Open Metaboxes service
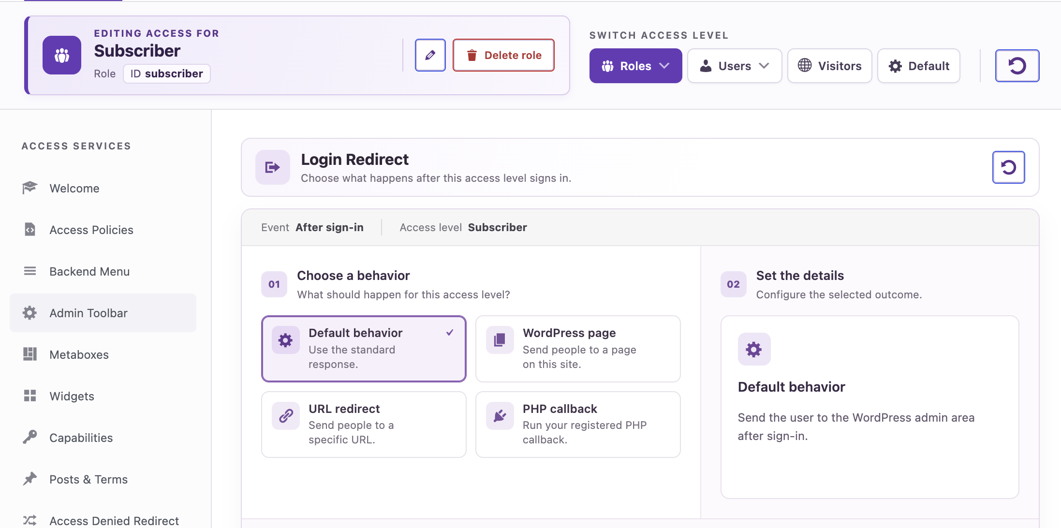This screenshot has width=1061, height=528. click(x=103, y=354)
